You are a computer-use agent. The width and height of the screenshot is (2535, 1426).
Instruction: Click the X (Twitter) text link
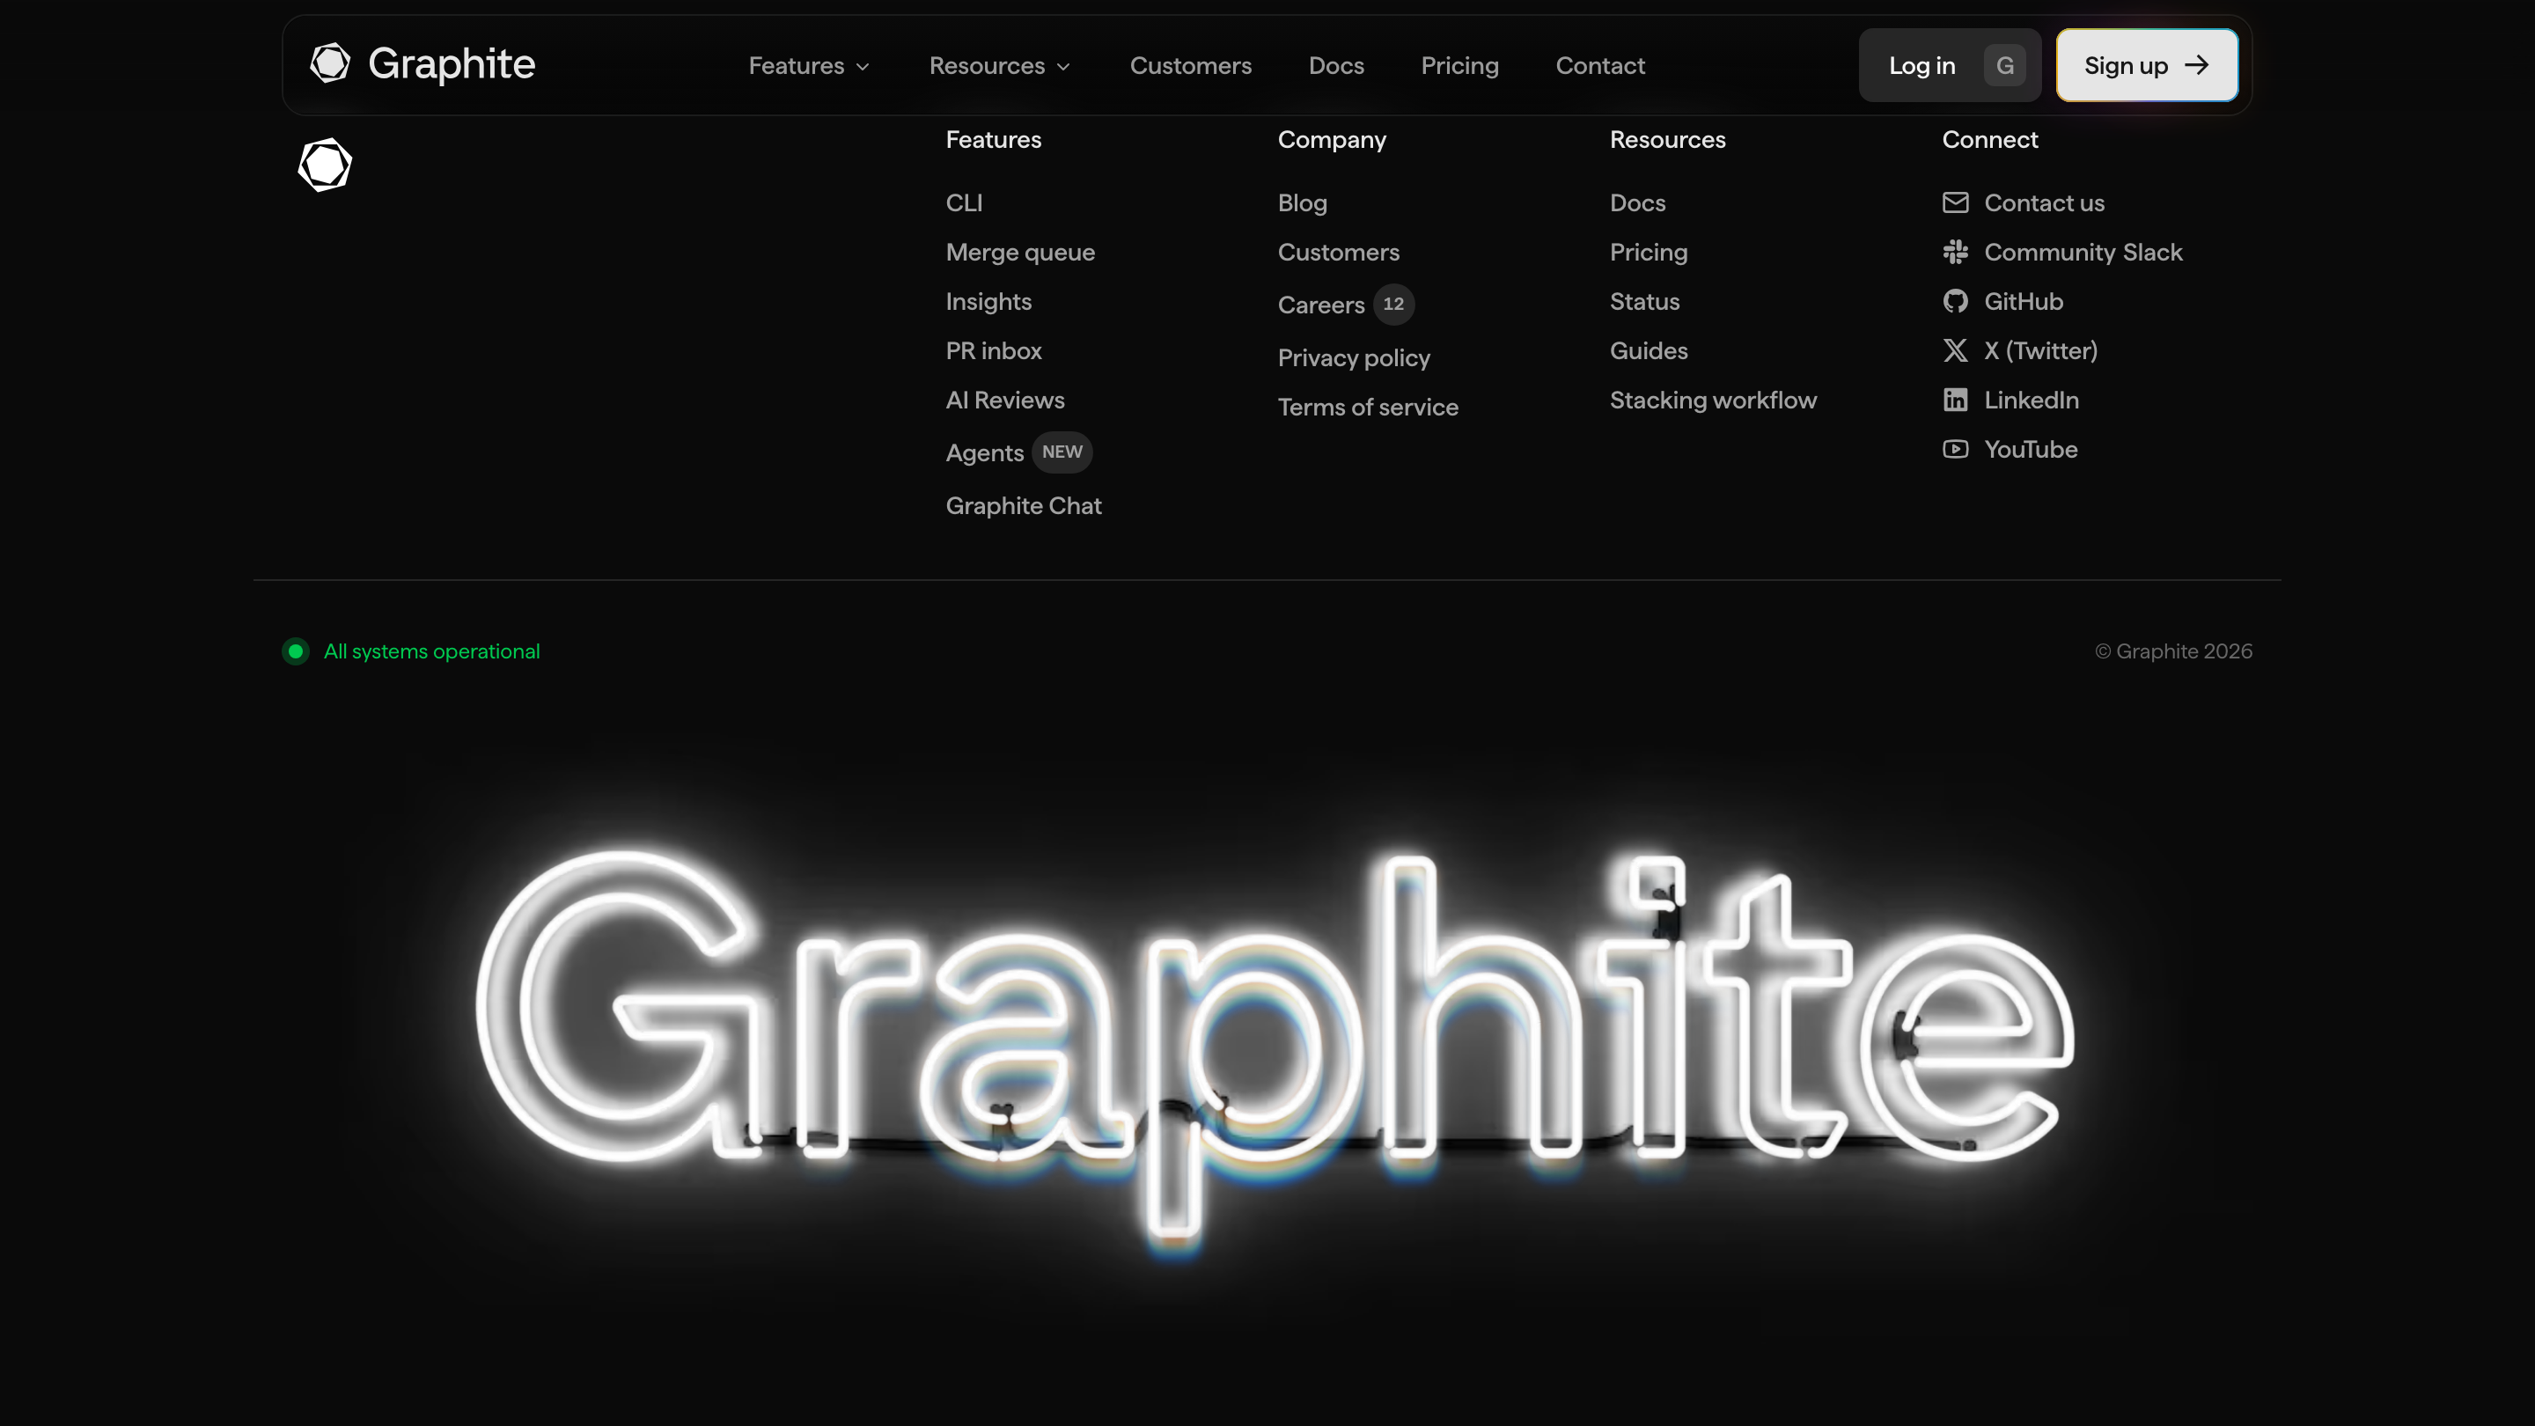[x=2041, y=350]
